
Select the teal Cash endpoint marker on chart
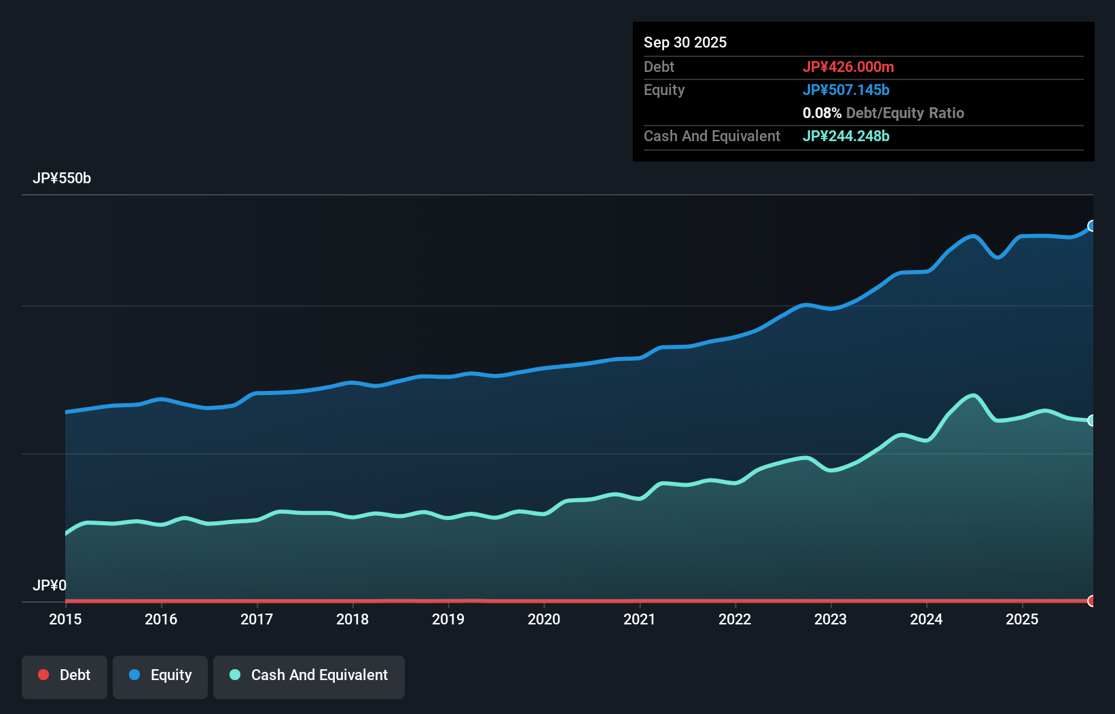1091,421
